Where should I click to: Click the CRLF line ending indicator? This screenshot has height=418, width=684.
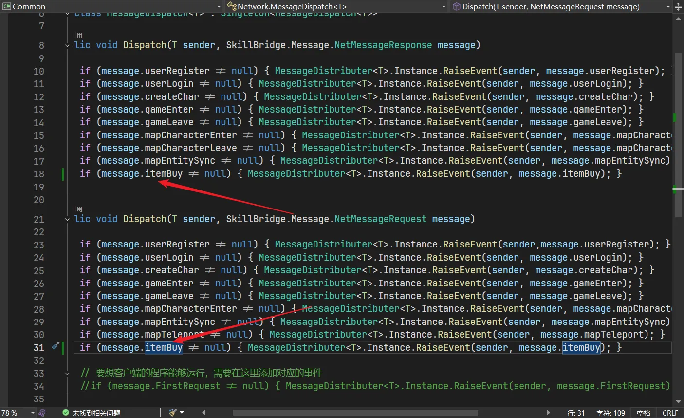670,413
